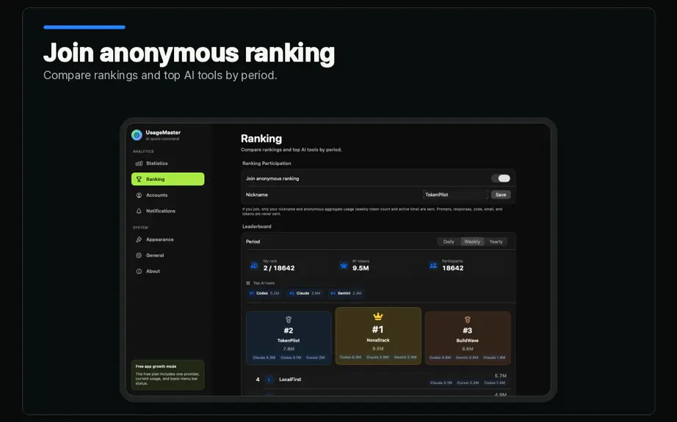The height and width of the screenshot is (422, 677).
Task: Click the bronze medal icon on the #3 card
Action: [x=468, y=319]
